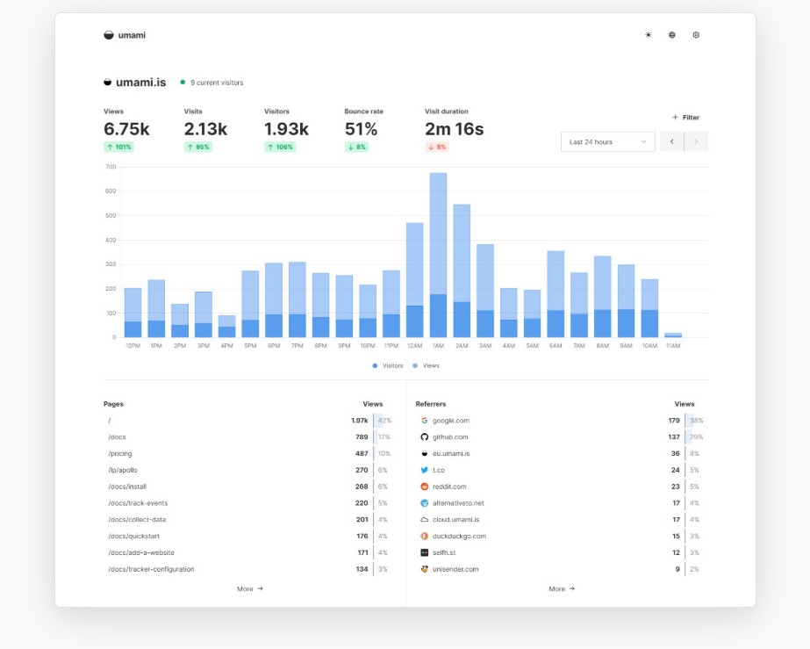This screenshot has width=810, height=649.
Task: Open settings gear icon in header
Action: (x=696, y=35)
